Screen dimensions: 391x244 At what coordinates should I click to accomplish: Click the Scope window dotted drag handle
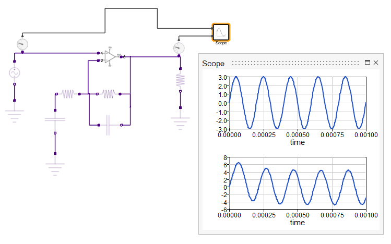pyautogui.click(x=295, y=63)
